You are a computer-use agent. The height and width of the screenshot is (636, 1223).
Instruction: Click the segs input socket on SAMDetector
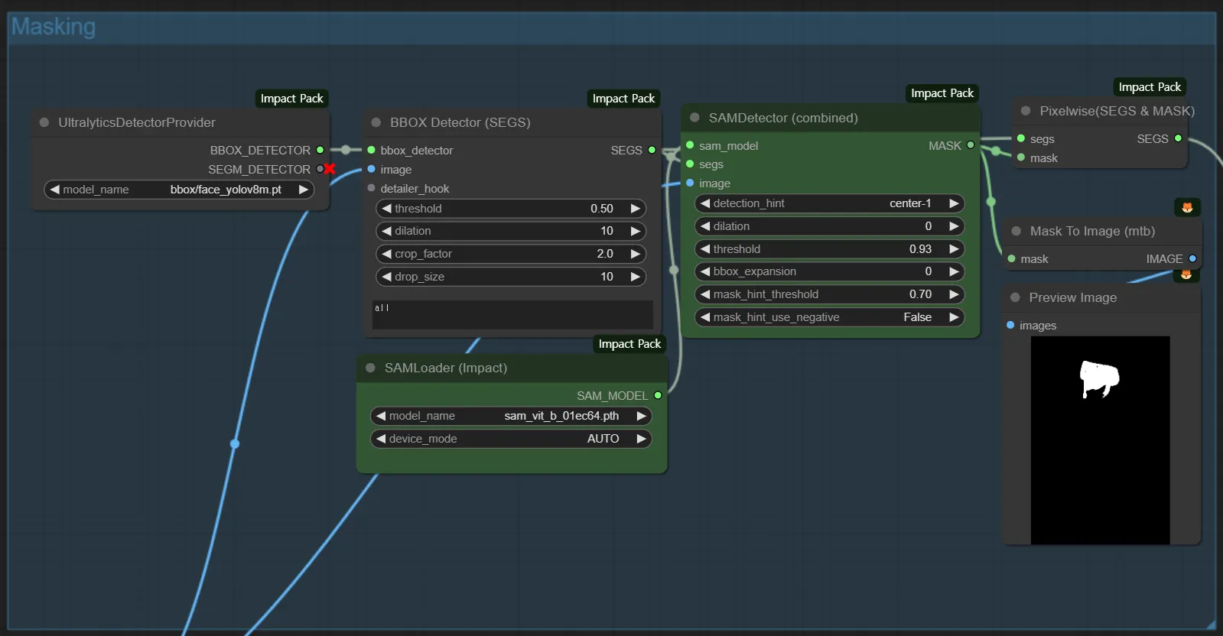tap(690, 164)
